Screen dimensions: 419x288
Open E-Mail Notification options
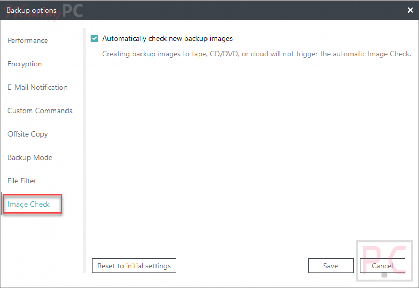coord(37,87)
